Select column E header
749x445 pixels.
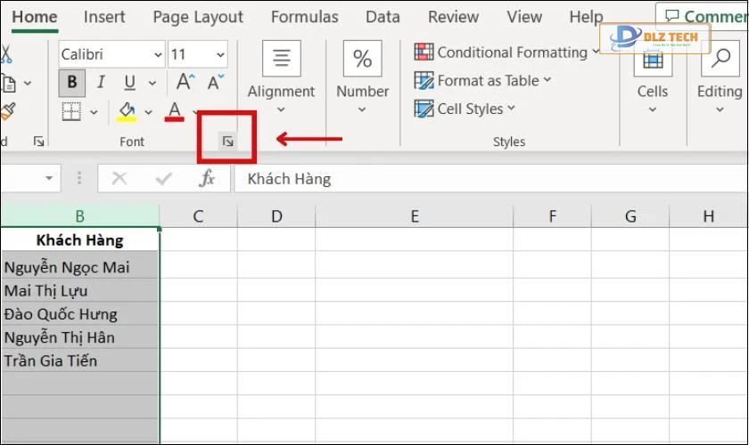point(414,216)
